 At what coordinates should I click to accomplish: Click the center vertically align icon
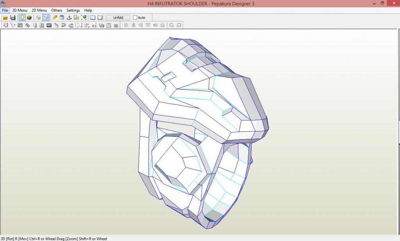[155, 25]
